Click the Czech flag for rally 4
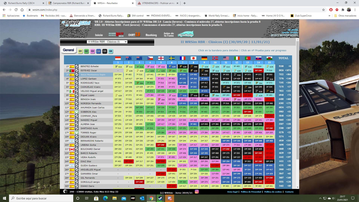This screenshot has width=359, height=202. (x=150, y=58)
